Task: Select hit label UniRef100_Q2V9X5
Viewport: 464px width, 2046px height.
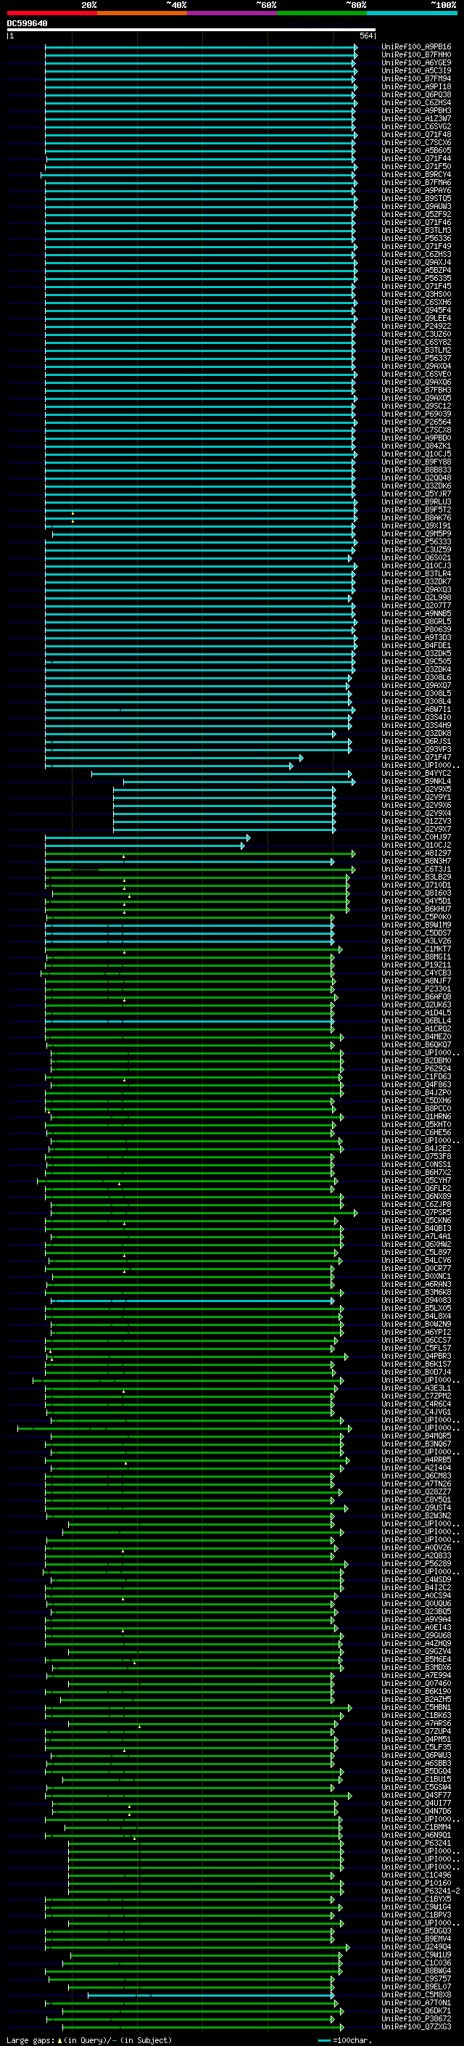Action: point(416,790)
